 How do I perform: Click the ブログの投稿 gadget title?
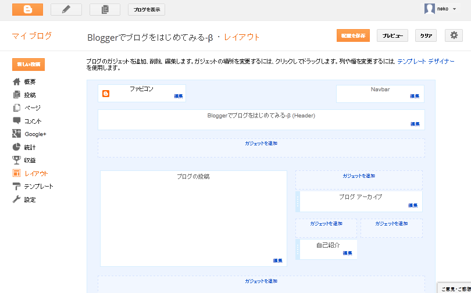coord(193,177)
